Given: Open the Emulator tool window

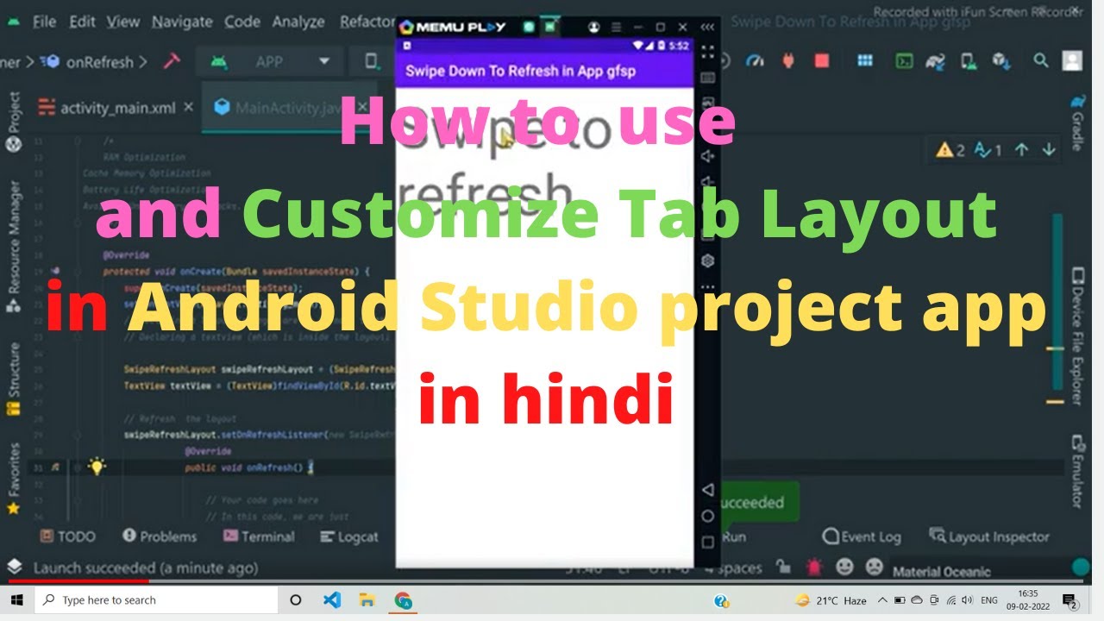Looking at the screenshot, I should click(1077, 472).
